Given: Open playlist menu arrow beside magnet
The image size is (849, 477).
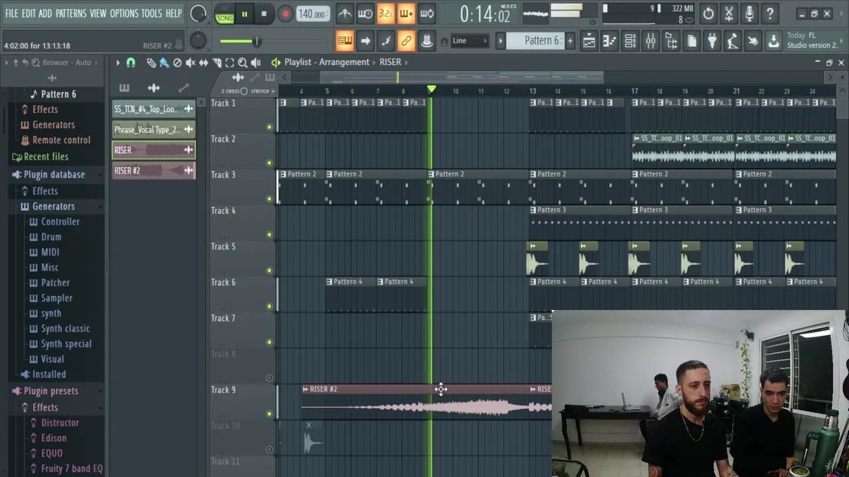Looking at the screenshot, I should pyautogui.click(x=118, y=62).
